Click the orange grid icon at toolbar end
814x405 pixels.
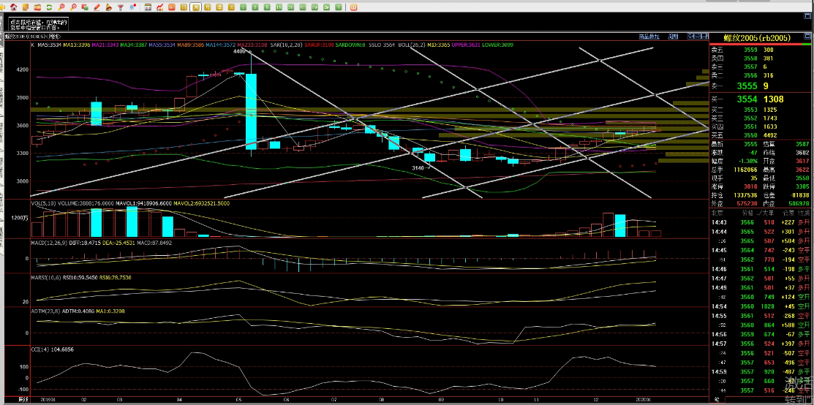(353, 7)
